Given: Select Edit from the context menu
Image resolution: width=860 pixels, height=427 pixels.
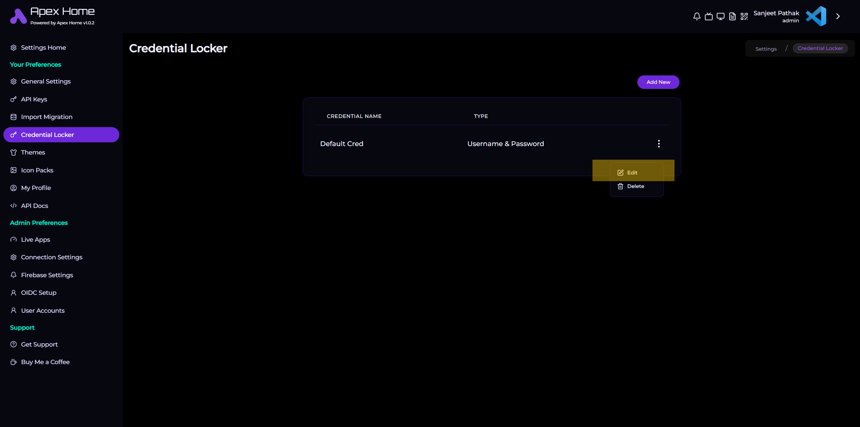Looking at the screenshot, I should click(632, 172).
